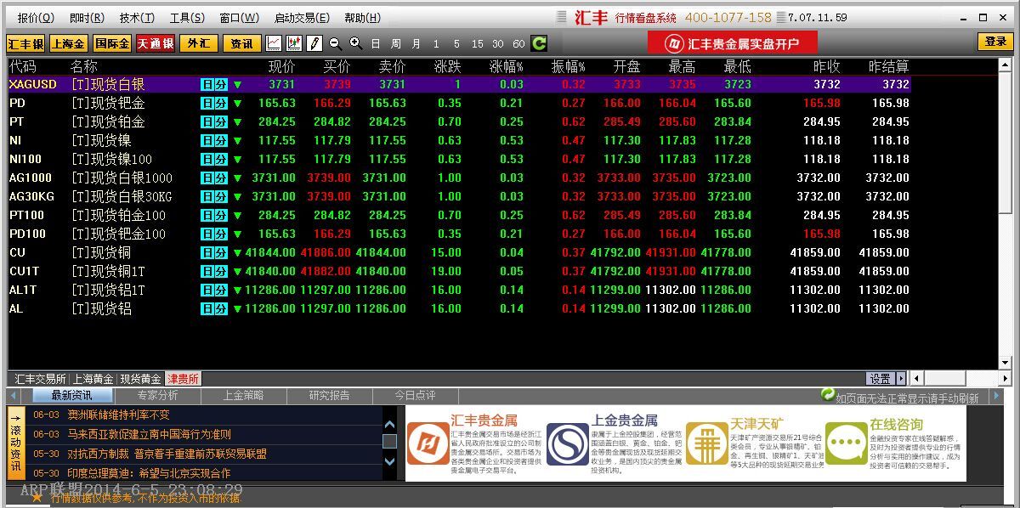Viewport: 1020px width, 508px height.
Task: Click the 汇丰贵金属实盘开户 banner button
Action: click(x=732, y=43)
